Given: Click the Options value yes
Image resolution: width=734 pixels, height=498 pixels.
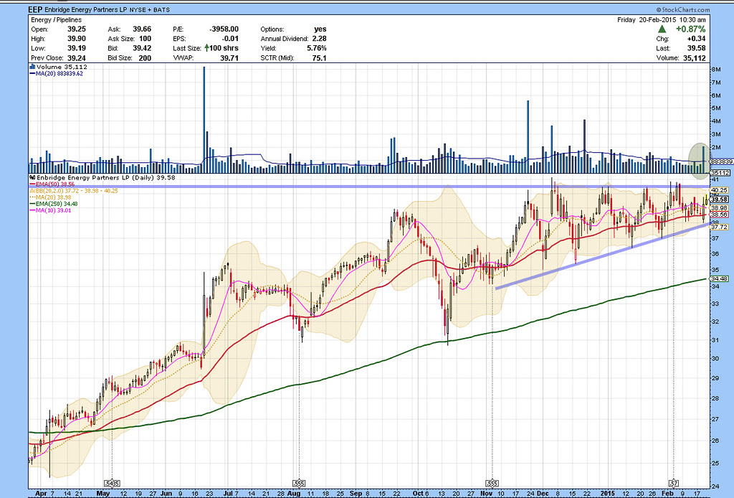Looking at the screenshot, I should coord(320,29).
